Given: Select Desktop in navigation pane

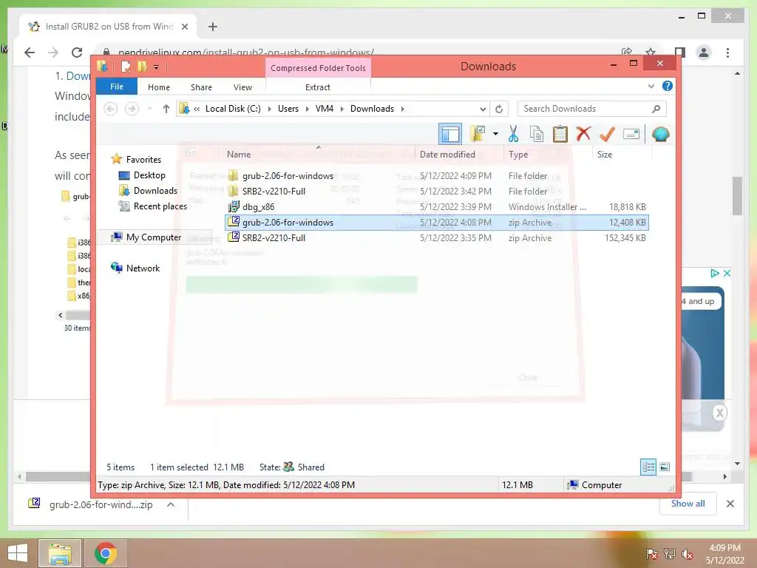Looking at the screenshot, I should (149, 175).
